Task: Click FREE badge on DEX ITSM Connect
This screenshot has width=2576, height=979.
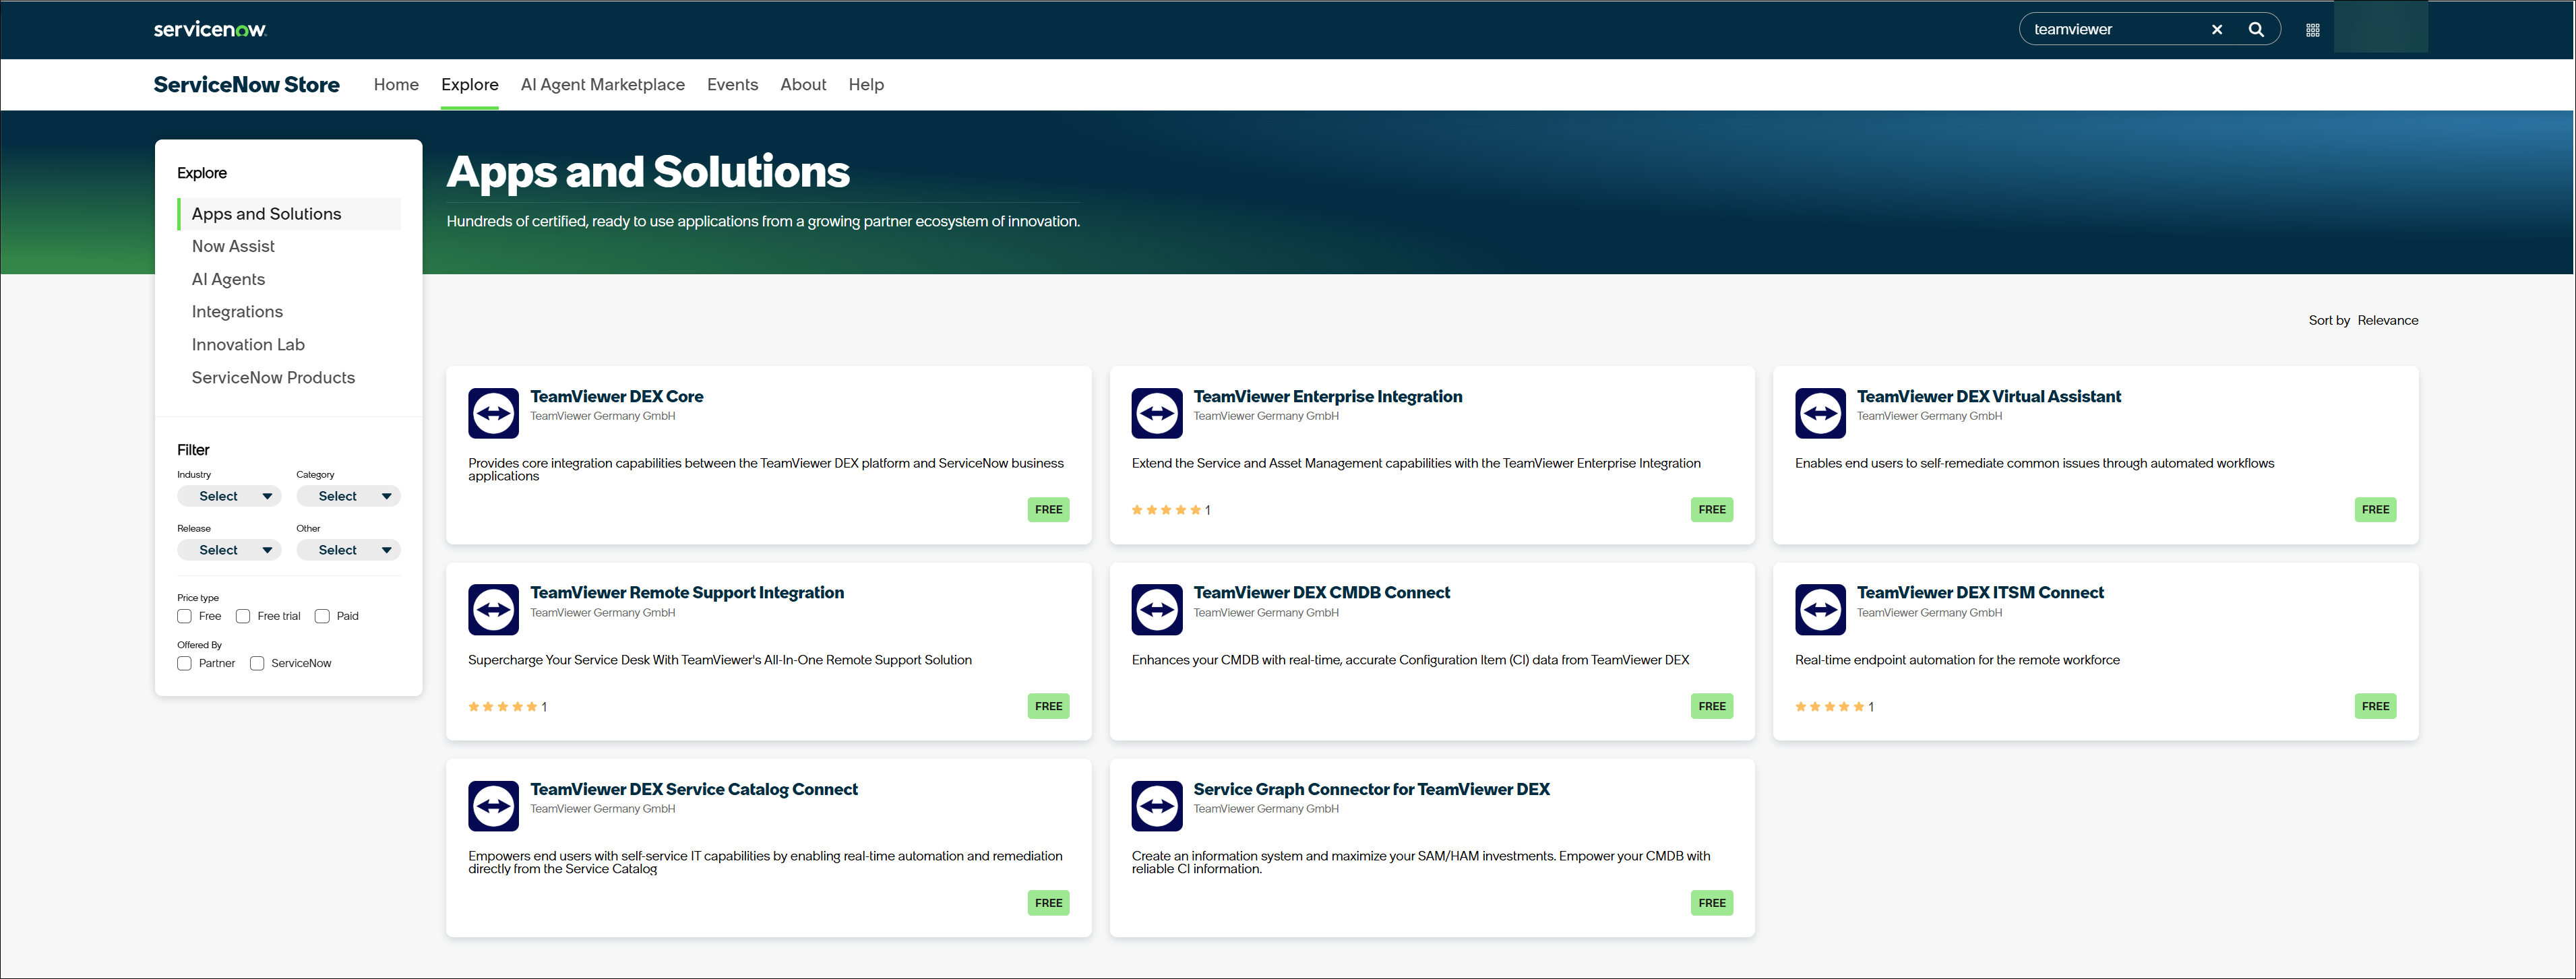Action: pos(2376,707)
